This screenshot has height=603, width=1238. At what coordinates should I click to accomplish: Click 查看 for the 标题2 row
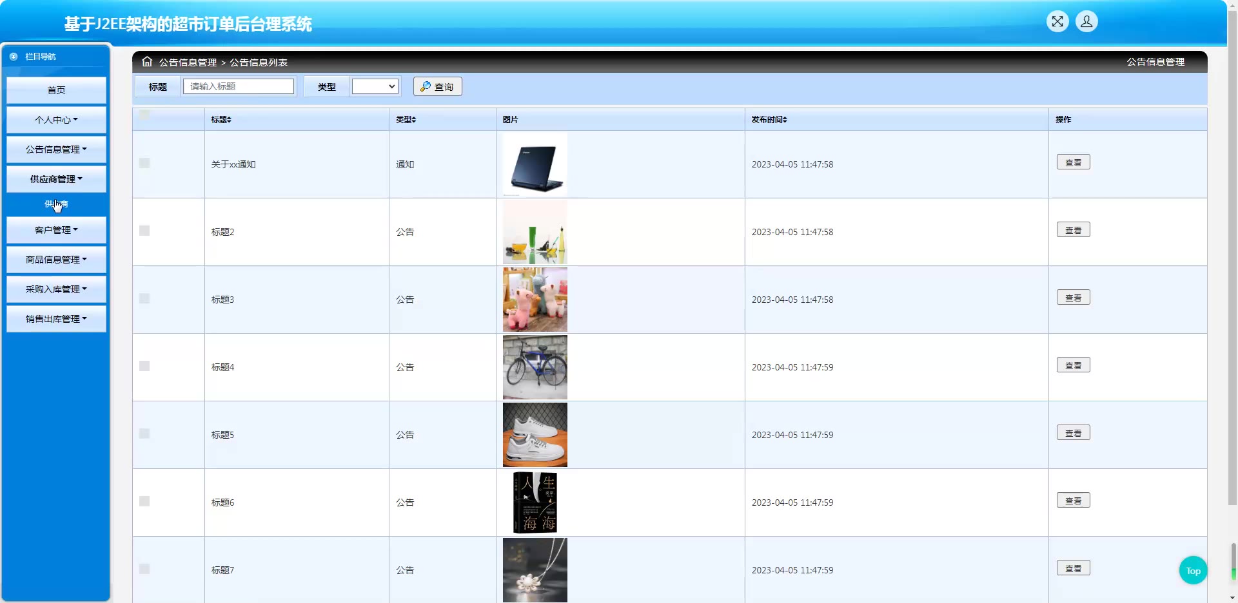(x=1073, y=230)
